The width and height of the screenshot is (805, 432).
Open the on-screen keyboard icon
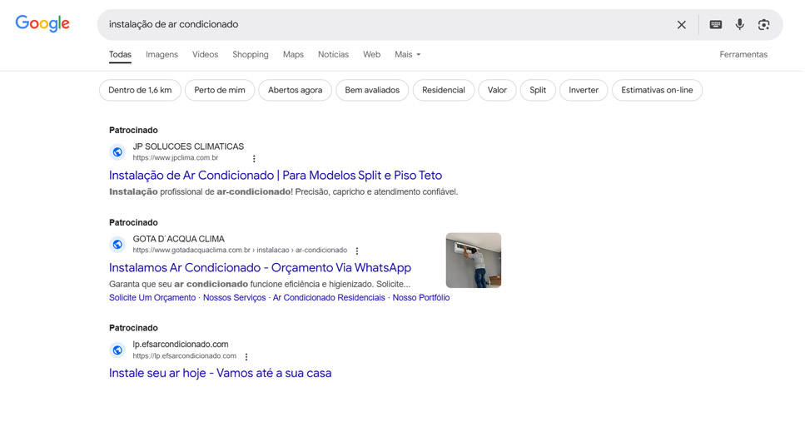coord(715,25)
